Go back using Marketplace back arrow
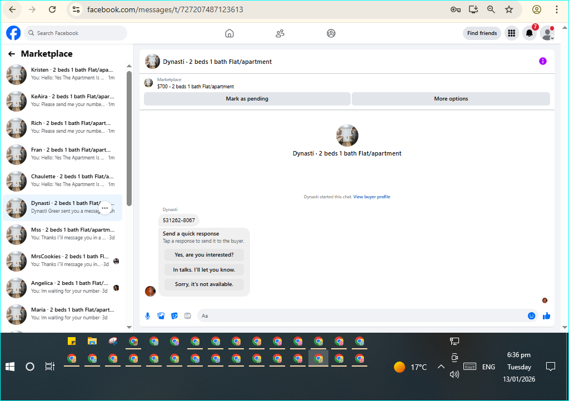Image resolution: width=569 pixels, height=401 pixels. click(x=12, y=54)
